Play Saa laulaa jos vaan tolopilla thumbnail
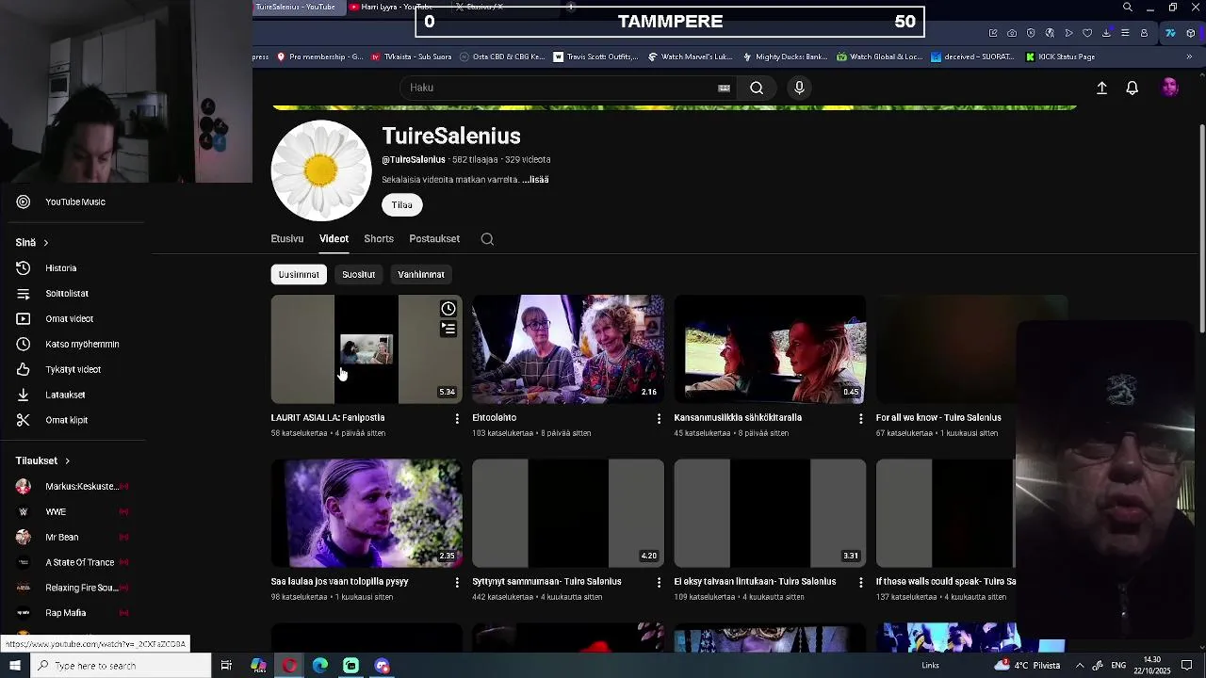Image resolution: width=1206 pixels, height=678 pixels. 367,513
